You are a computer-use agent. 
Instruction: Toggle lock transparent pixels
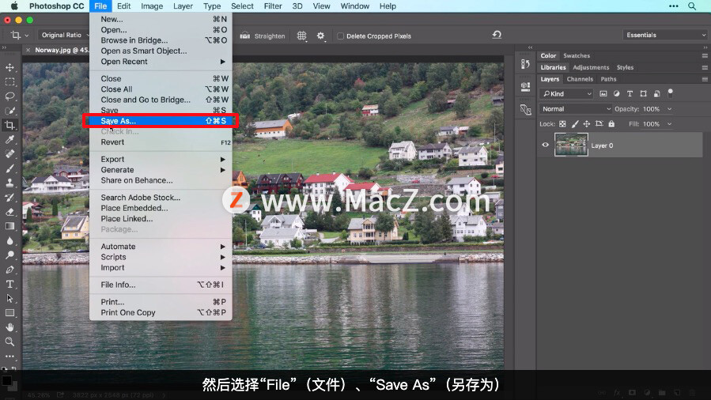[562, 123]
